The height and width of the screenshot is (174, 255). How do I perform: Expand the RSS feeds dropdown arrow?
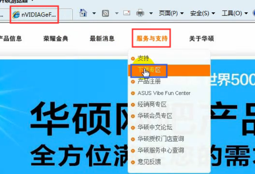(x=117, y=13)
